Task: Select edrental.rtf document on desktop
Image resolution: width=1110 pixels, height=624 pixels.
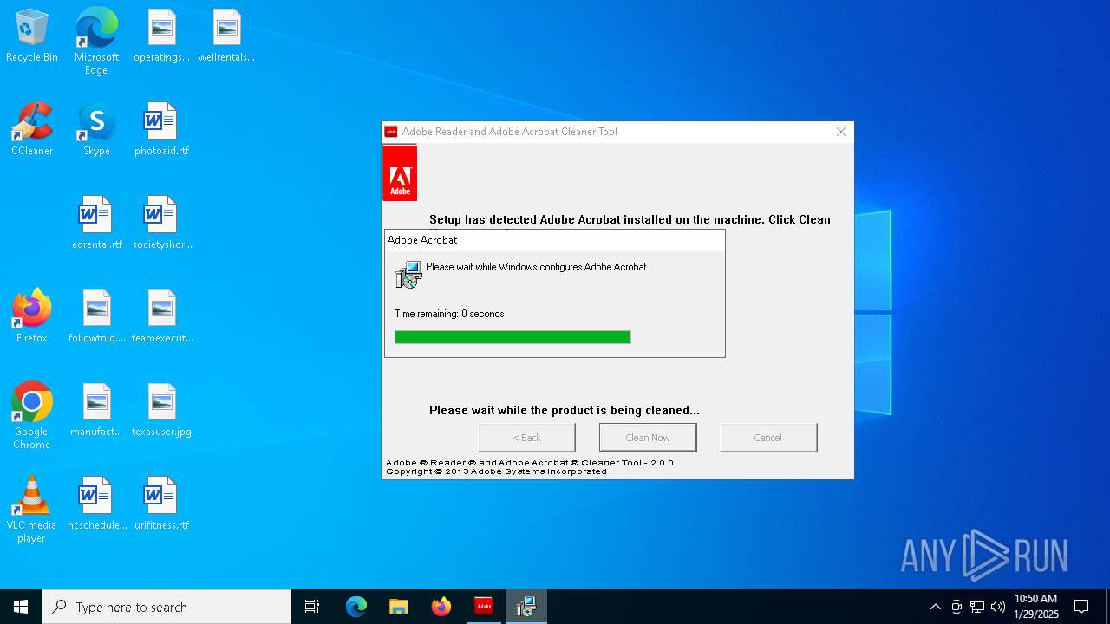Action: coord(96,224)
